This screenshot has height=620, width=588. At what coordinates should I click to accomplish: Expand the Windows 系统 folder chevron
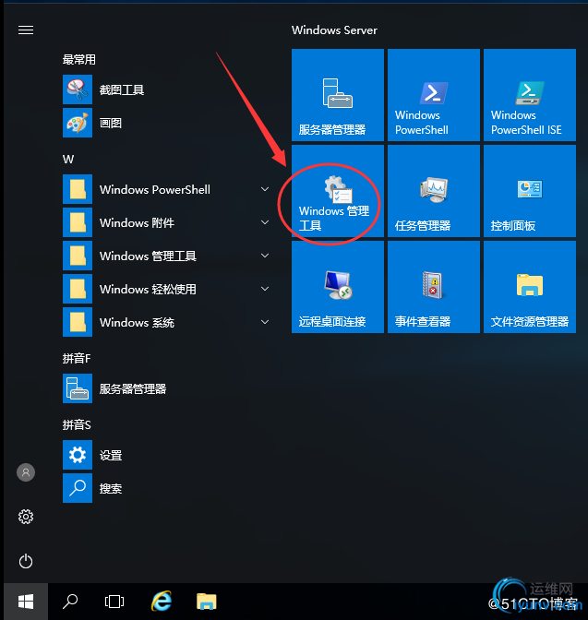tap(265, 322)
